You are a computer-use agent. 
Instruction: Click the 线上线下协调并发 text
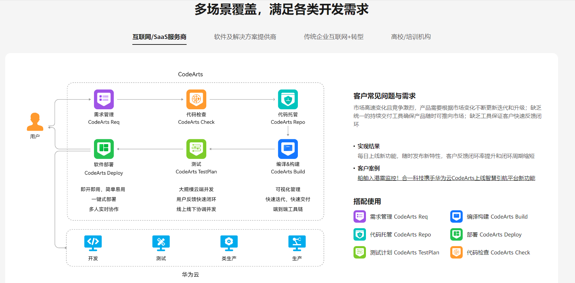pyautogui.click(x=196, y=209)
